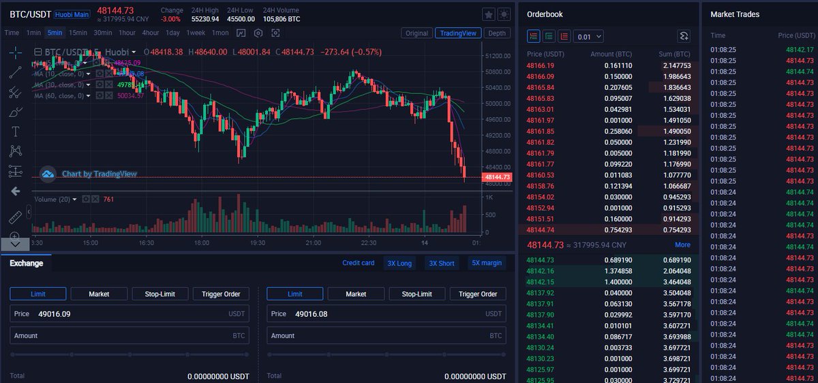The width and height of the screenshot is (818, 383).
Task: Open settings for MA 10 indicator
Action: (100, 74)
